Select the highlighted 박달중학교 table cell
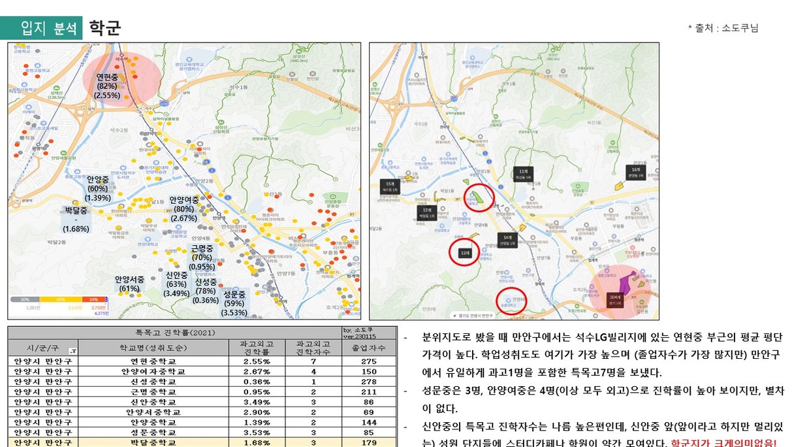 (x=153, y=442)
